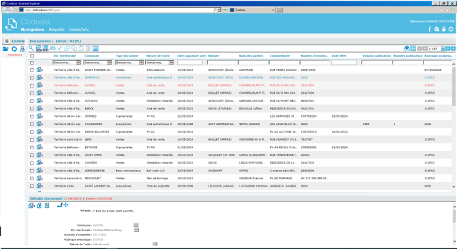Export the list with the XLS icon
Viewport: 457px width, 249px height.
[x=46, y=48]
